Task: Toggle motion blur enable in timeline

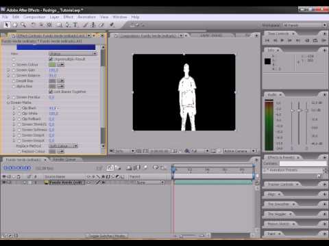Action: pyautogui.click(x=145, y=168)
